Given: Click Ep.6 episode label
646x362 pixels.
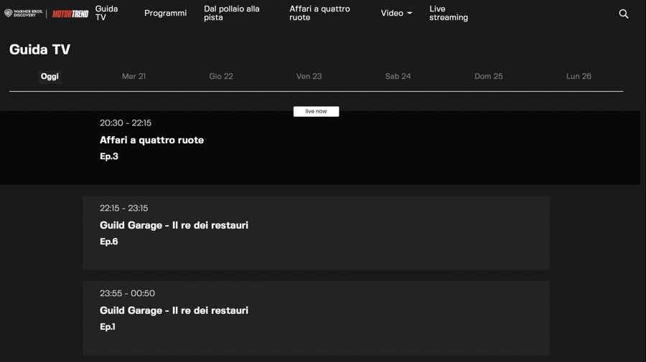Looking at the screenshot, I should [109, 242].
